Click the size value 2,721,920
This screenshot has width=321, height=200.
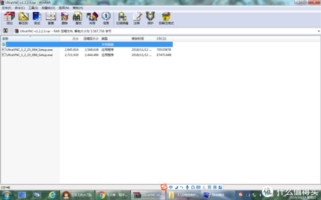(72, 55)
